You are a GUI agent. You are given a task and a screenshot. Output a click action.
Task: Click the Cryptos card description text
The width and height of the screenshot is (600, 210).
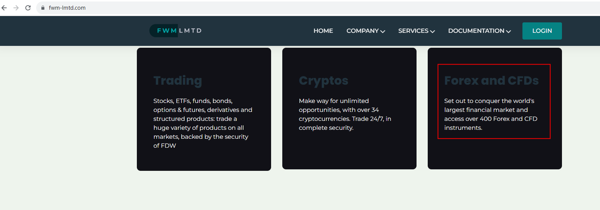(345, 114)
